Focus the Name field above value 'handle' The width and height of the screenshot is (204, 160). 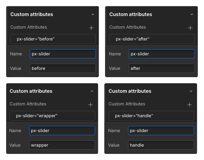[161, 131]
